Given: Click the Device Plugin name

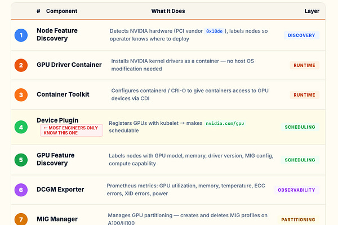Looking at the screenshot, I should pos(57,120).
